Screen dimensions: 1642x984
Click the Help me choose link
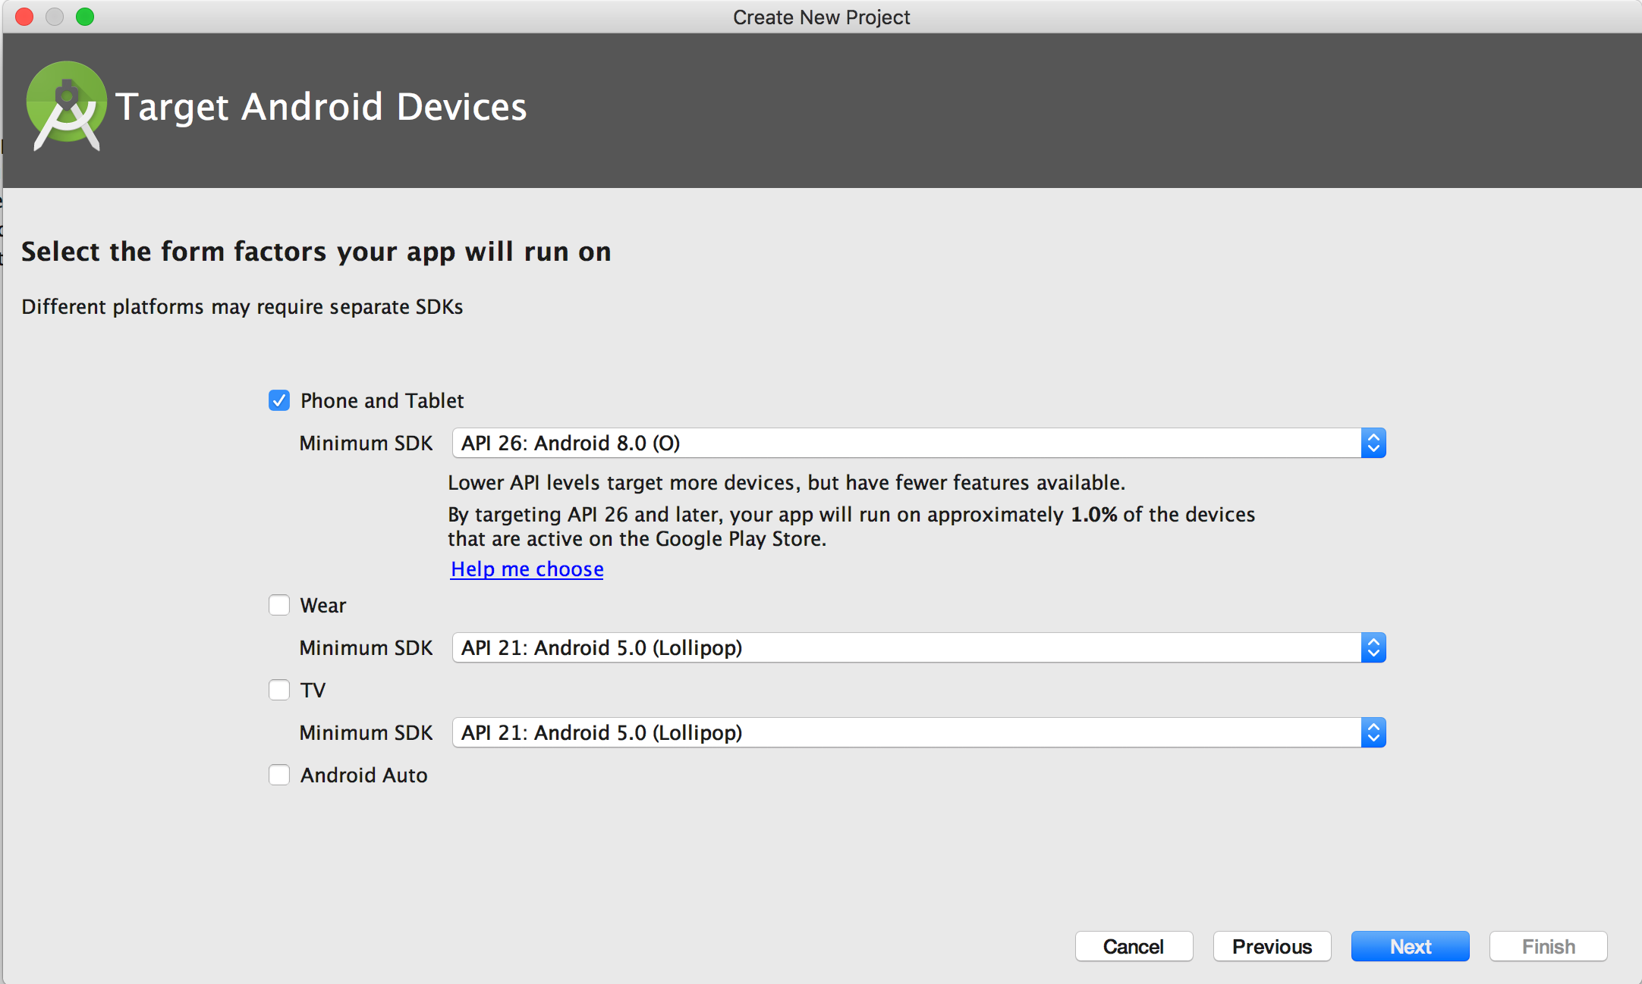[x=527, y=569]
